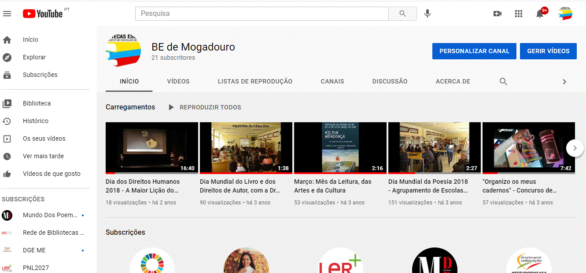Play the 2:16 video thumbnail
This screenshot has height=273, width=586.
(x=340, y=148)
